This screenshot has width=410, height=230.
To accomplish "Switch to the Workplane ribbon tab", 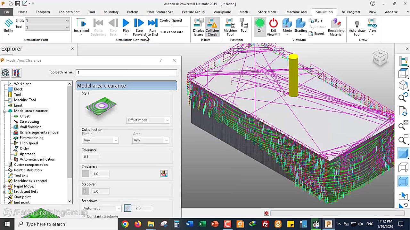I will click(222, 12).
